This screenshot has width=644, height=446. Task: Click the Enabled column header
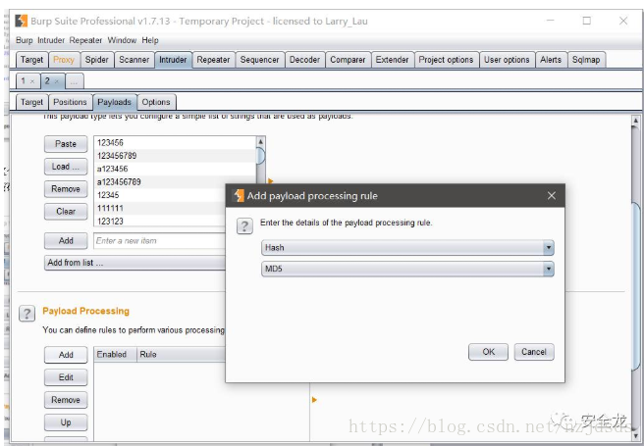coord(115,355)
